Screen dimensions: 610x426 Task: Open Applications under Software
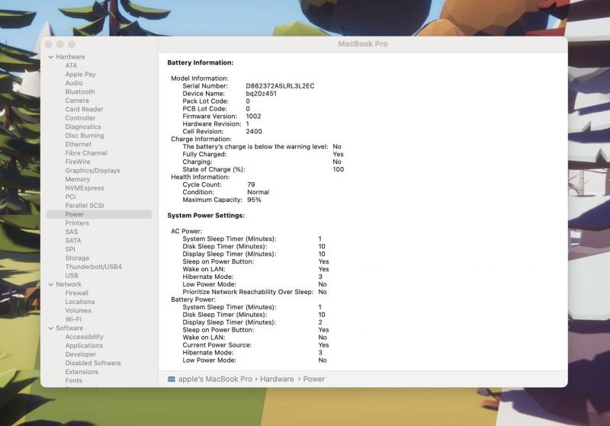84,345
